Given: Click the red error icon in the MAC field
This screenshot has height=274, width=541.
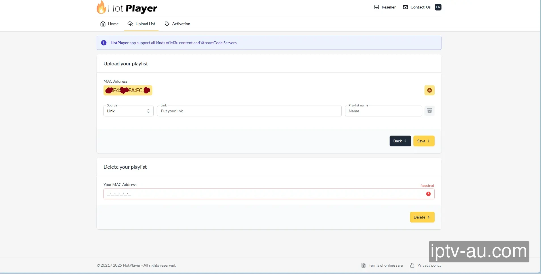Looking at the screenshot, I should [428, 194].
